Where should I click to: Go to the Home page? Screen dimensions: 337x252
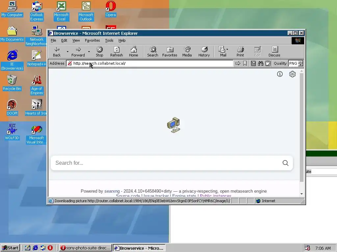coord(134,52)
